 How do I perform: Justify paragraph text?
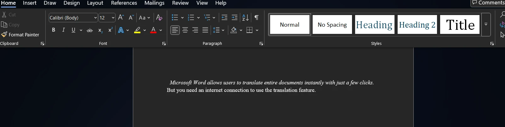click(205, 30)
